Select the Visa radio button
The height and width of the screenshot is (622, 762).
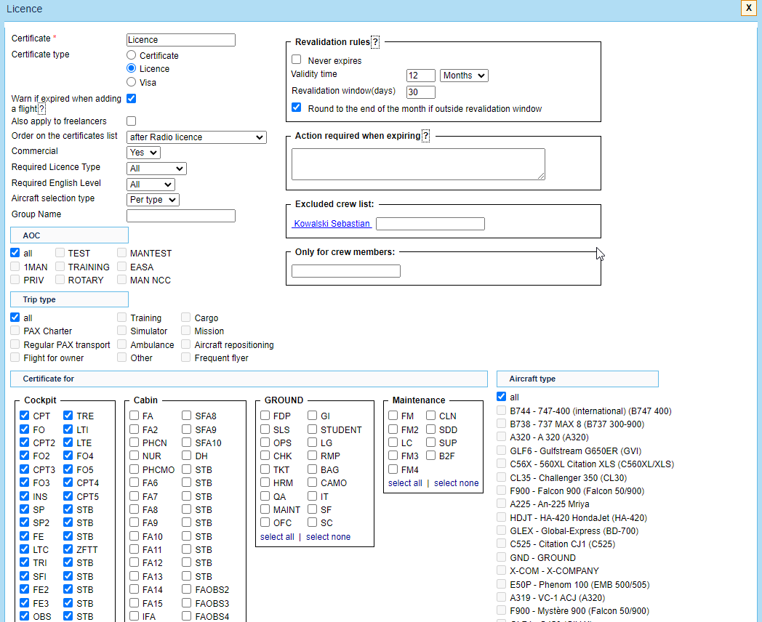coord(131,82)
